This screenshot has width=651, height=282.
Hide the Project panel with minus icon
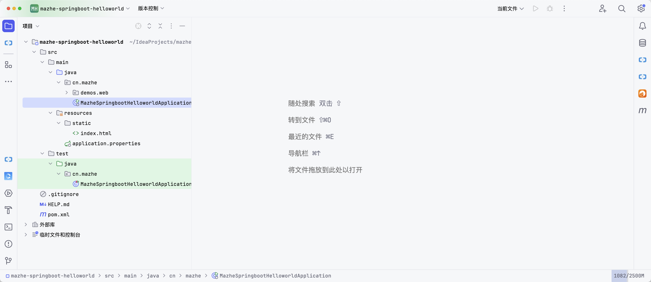(182, 26)
